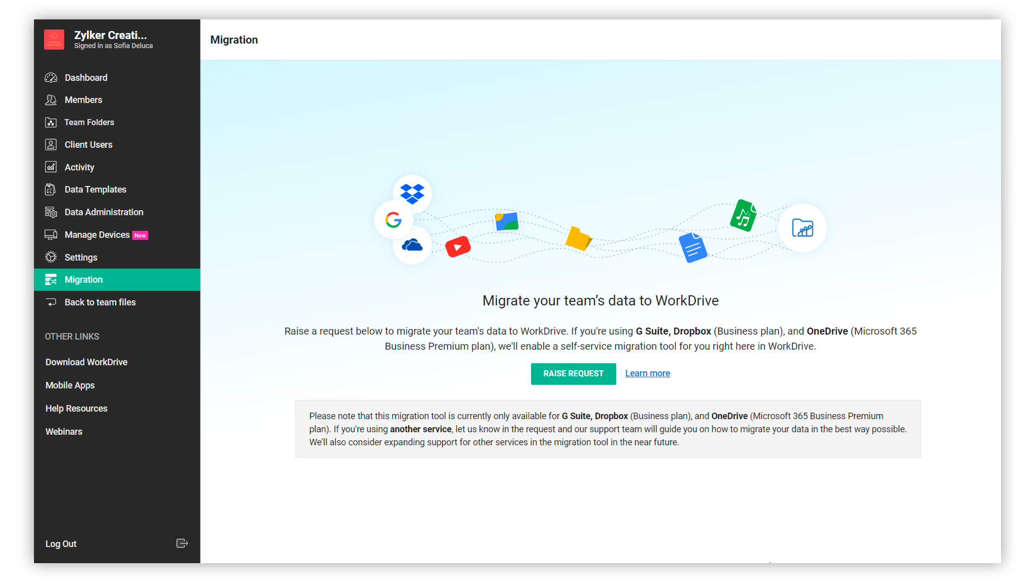Open the Mobile Apps link
Image resolution: width=1035 pixels, height=582 pixels.
click(x=70, y=385)
